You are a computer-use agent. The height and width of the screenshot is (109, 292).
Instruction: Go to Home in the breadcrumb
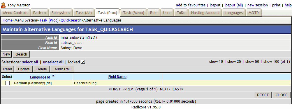pos(8,20)
